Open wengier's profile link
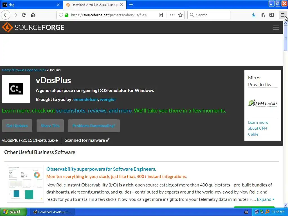This screenshot has height=216, width=288. pyautogui.click(x=108, y=99)
